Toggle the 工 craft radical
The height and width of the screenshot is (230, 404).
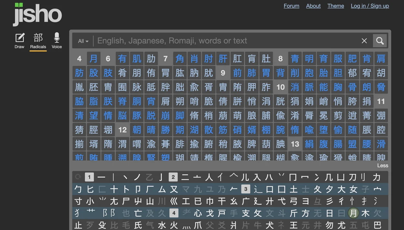point(186,201)
